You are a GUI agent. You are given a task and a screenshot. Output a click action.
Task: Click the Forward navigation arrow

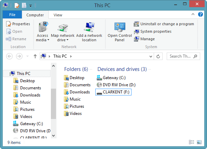pos(19,56)
